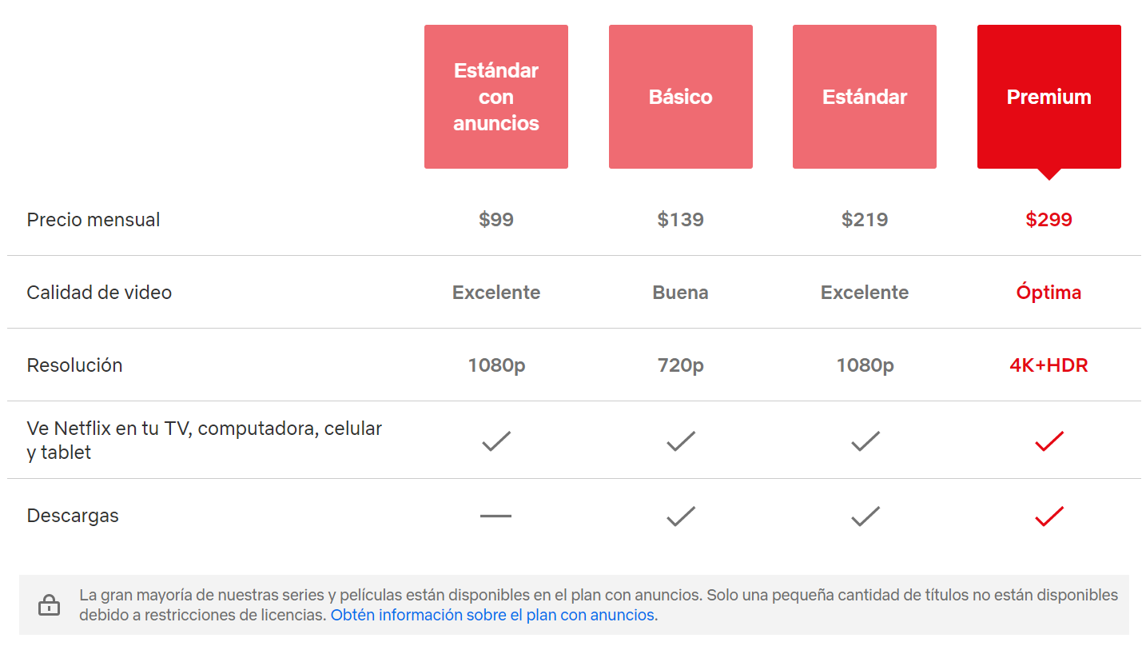Click the 720p value under Básico
Screen dimensions: 1146x646
[x=680, y=365]
